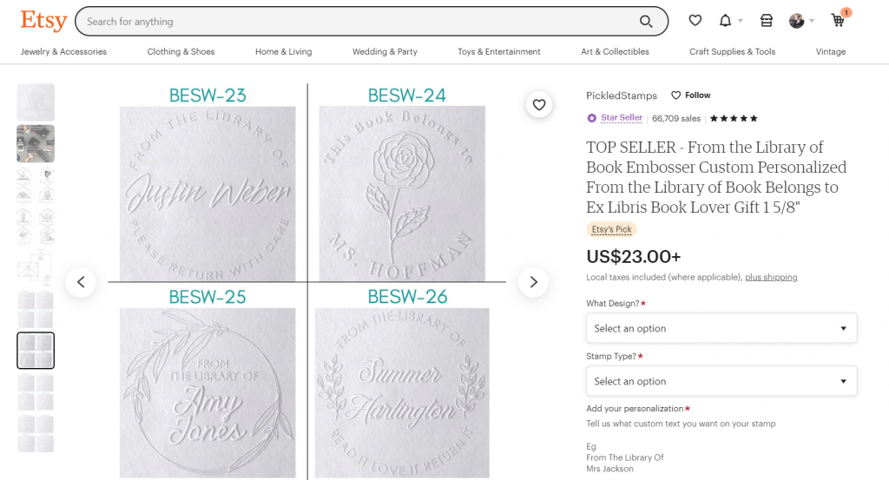Open the Shop Manager icon
The height and width of the screenshot is (480, 889).
[766, 21]
